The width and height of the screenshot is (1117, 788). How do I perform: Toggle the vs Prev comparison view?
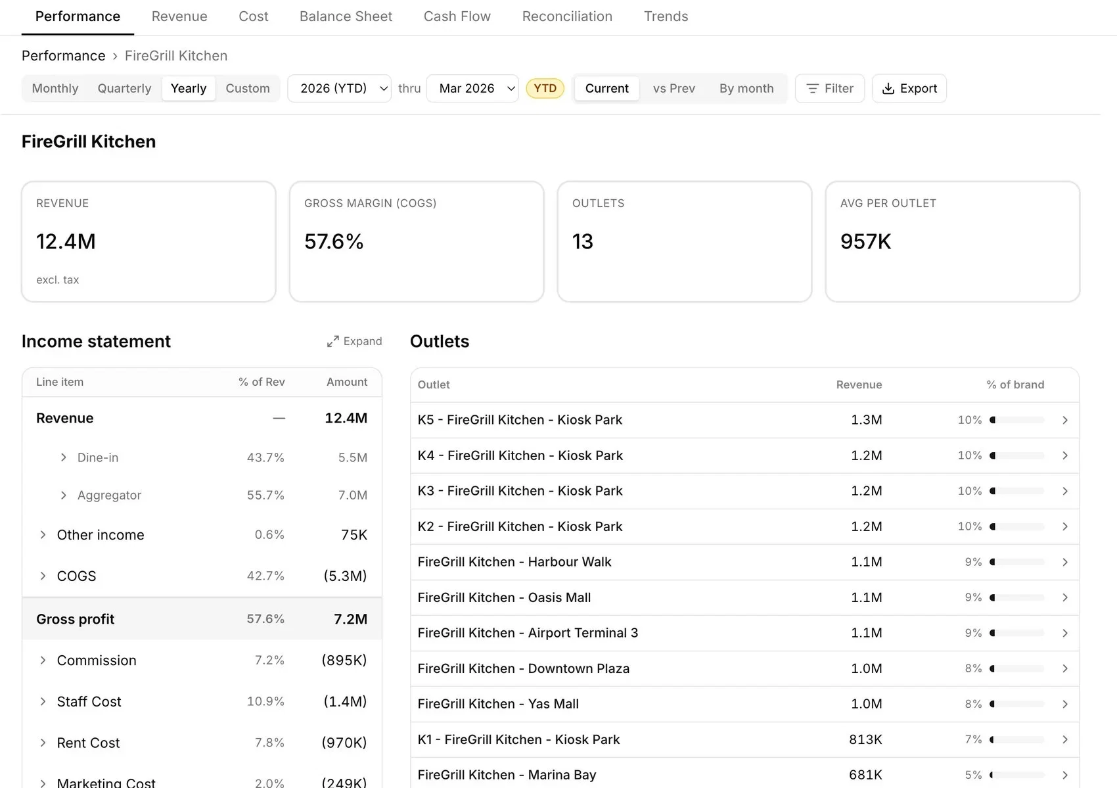pyautogui.click(x=673, y=89)
